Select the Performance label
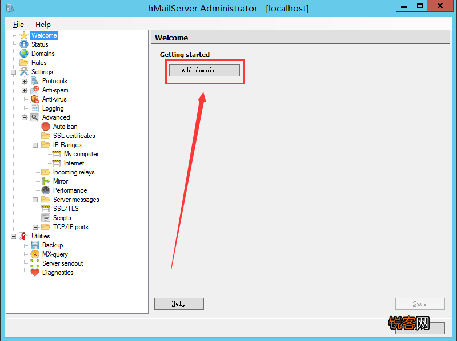 pos(70,190)
